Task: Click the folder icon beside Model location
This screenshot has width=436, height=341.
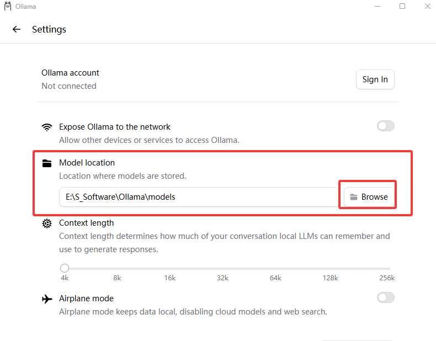Action: (47, 163)
